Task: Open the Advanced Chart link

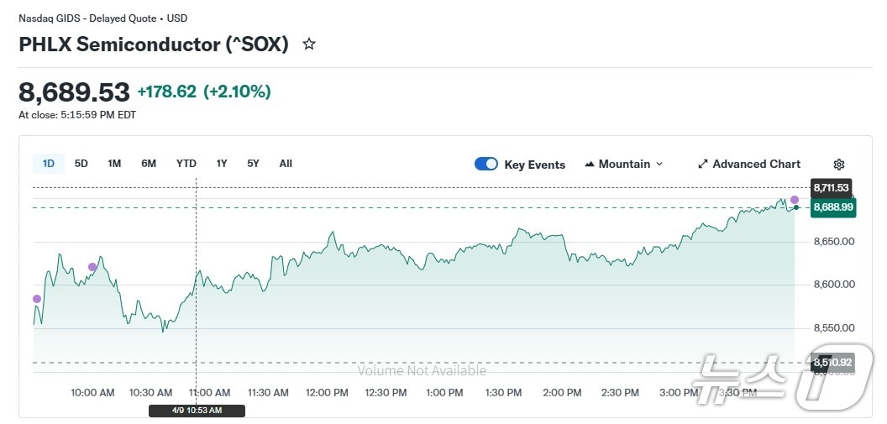Action: click(756, 165)
